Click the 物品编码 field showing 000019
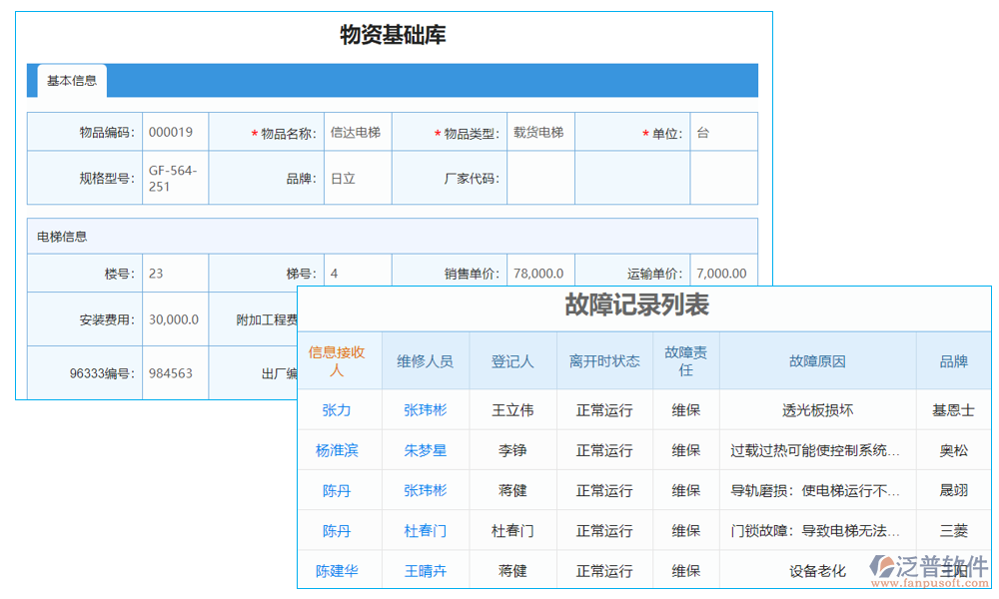The height and width of the screenshot is (599, 999). (174, 131)
